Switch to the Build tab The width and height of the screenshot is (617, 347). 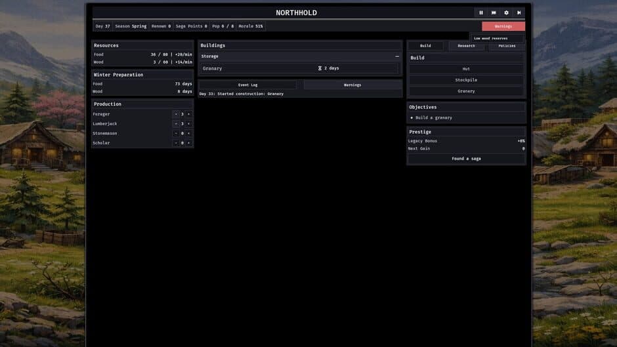coord(425,46)
